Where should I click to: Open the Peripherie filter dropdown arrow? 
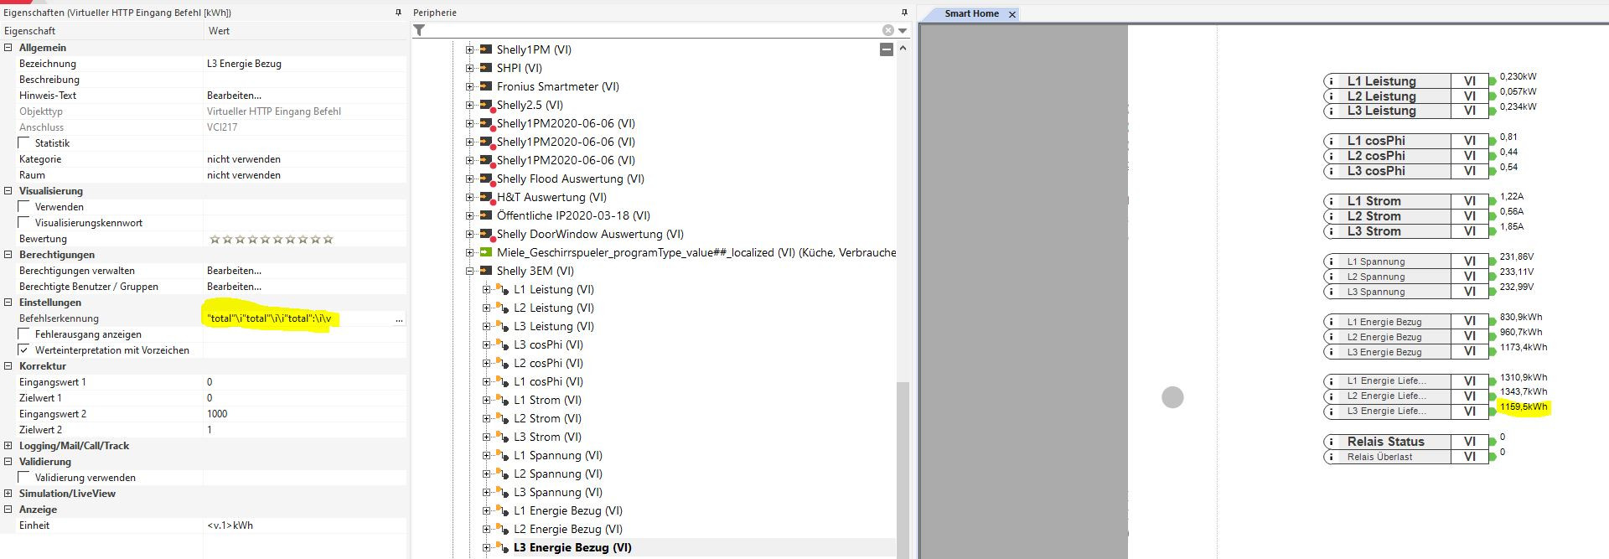point(903,30)
